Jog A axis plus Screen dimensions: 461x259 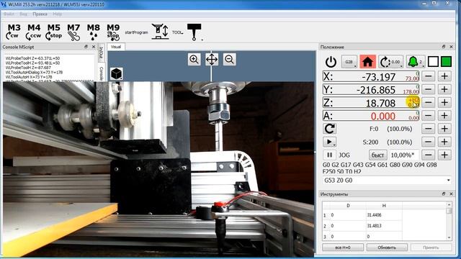click(444, 116)
